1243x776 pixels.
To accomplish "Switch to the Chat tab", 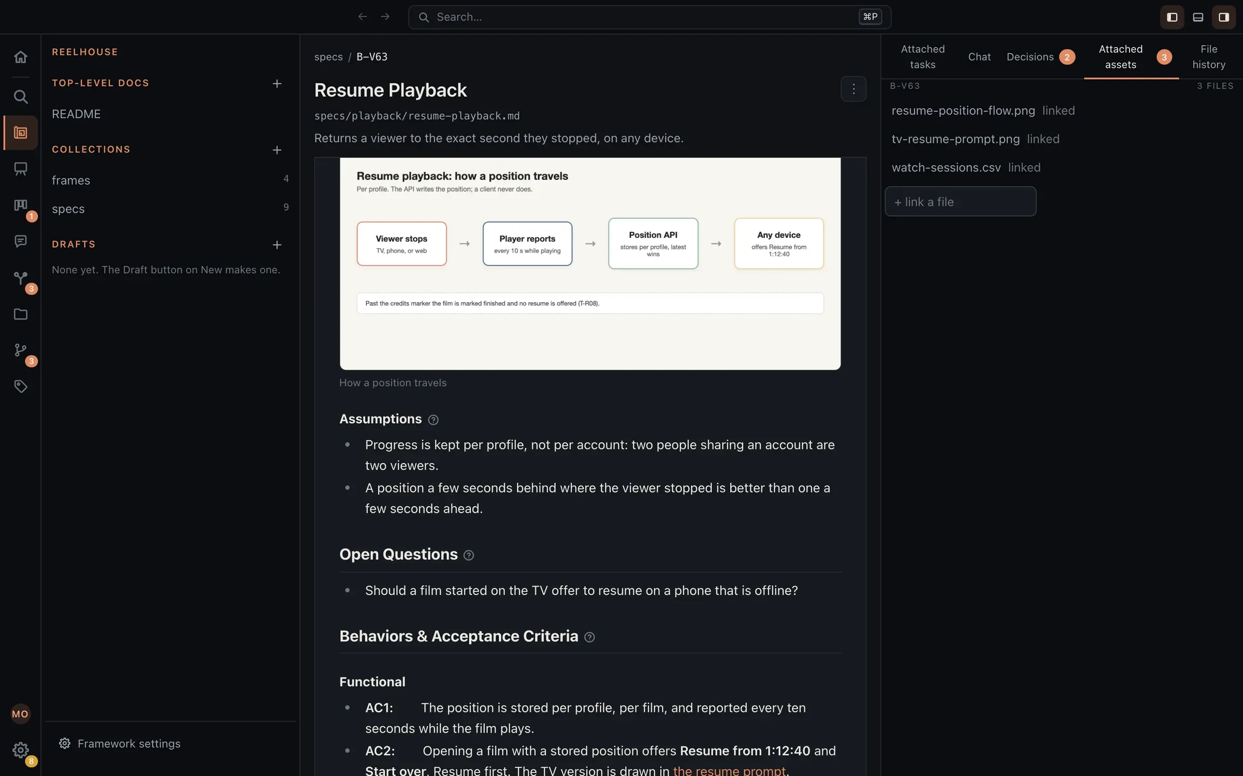I will tap(979, 57).
